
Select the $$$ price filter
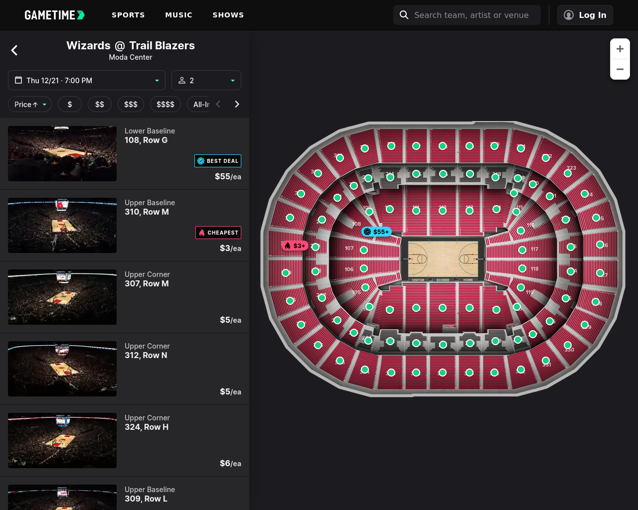131,104
